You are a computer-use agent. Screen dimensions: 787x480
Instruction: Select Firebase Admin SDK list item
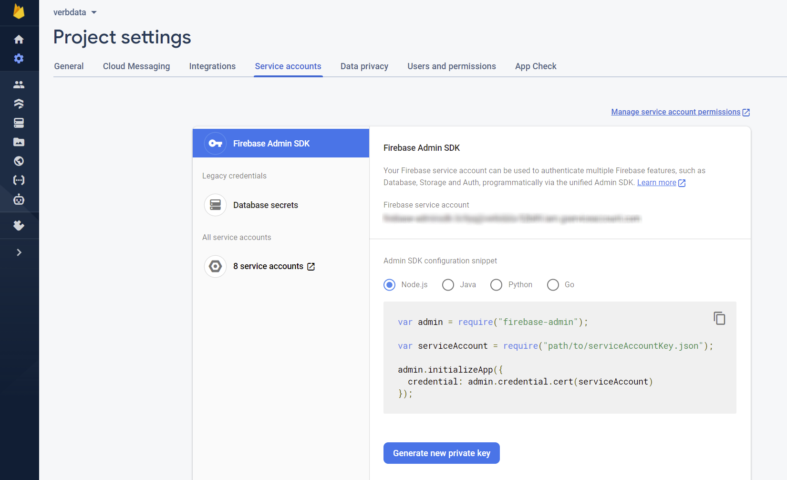281,143
